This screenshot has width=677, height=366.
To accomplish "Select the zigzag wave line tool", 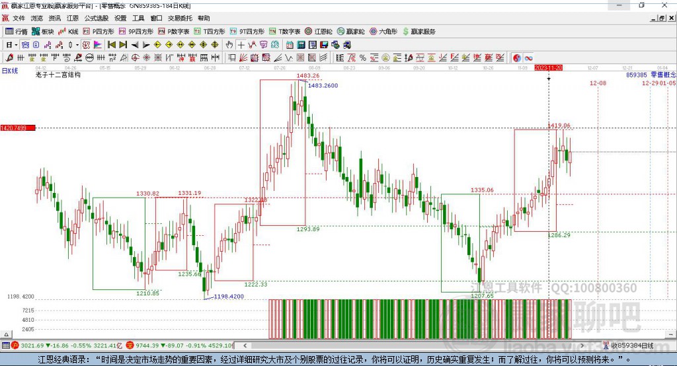I will [x=289, y=58].
